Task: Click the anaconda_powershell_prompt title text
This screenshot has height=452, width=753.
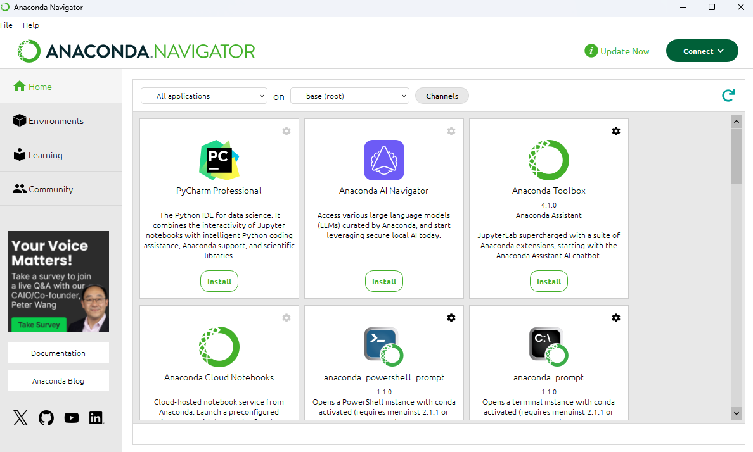Action: (383, 377)
